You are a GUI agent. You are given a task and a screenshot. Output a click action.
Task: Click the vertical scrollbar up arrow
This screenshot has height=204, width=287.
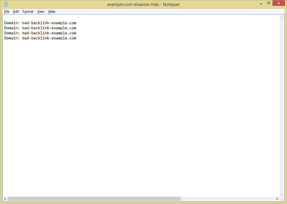coord(282,18)
